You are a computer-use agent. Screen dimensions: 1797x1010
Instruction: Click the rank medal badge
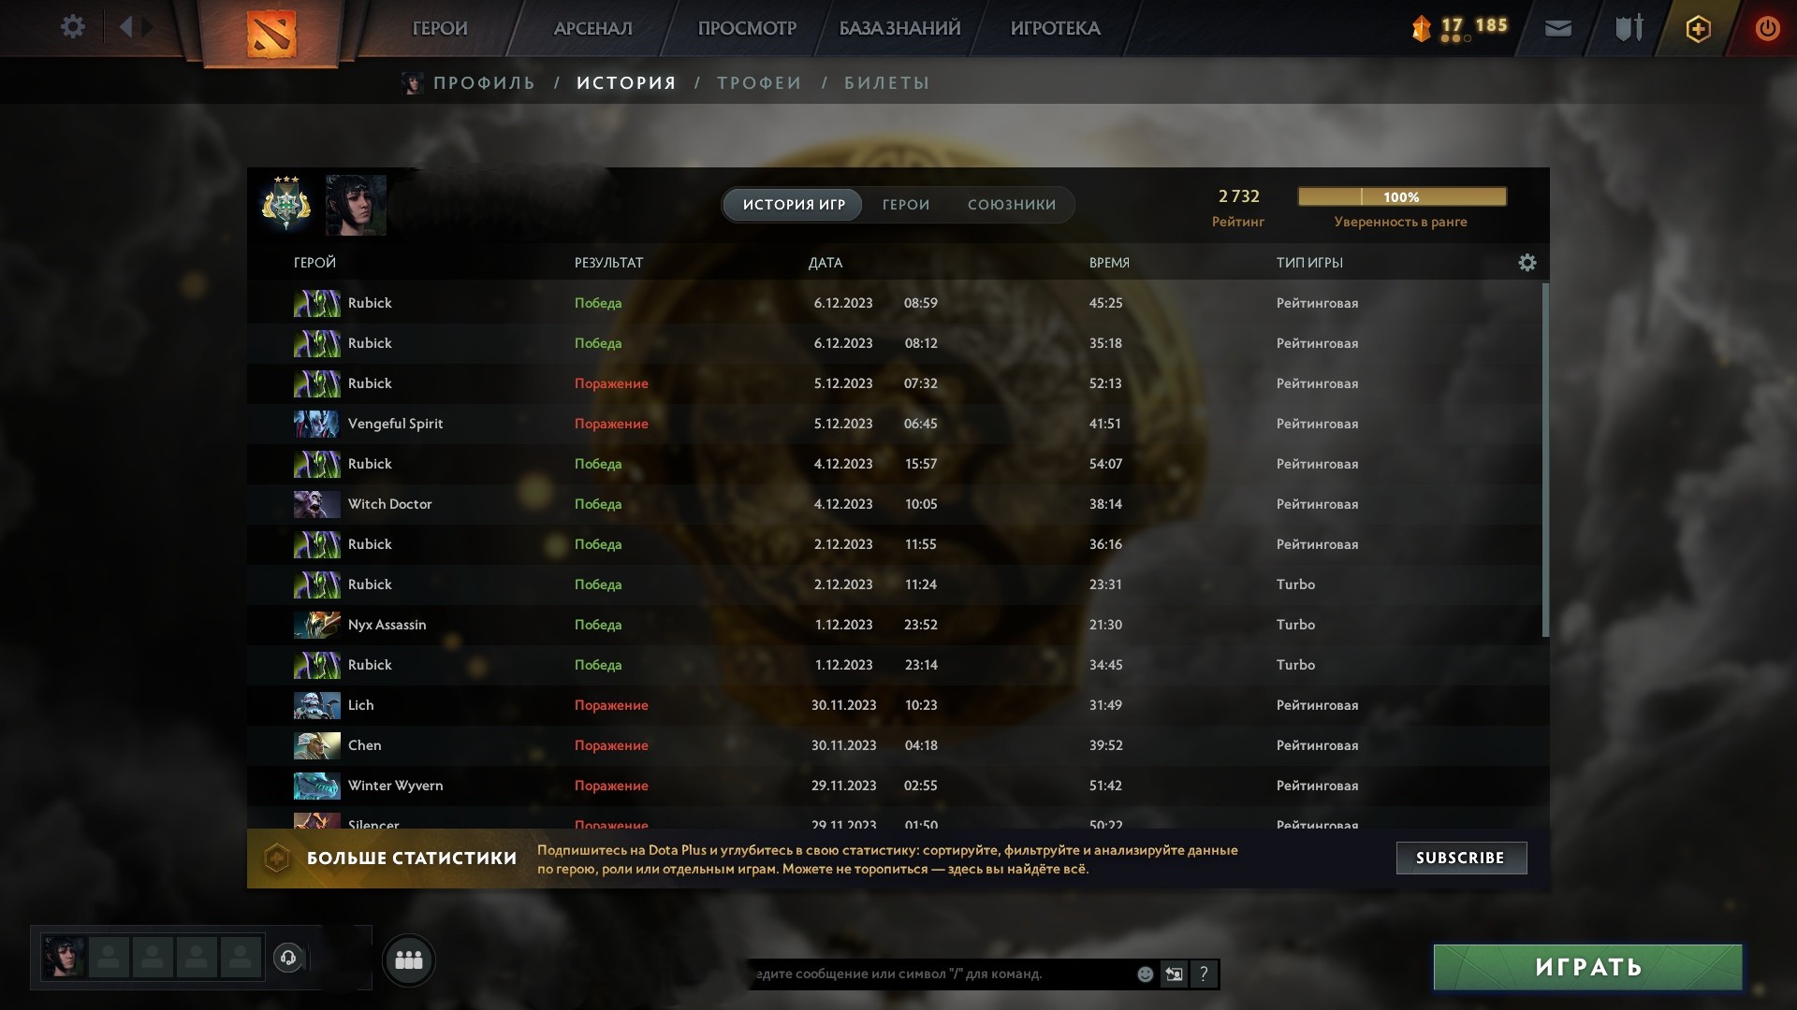[x=286, y=204]
